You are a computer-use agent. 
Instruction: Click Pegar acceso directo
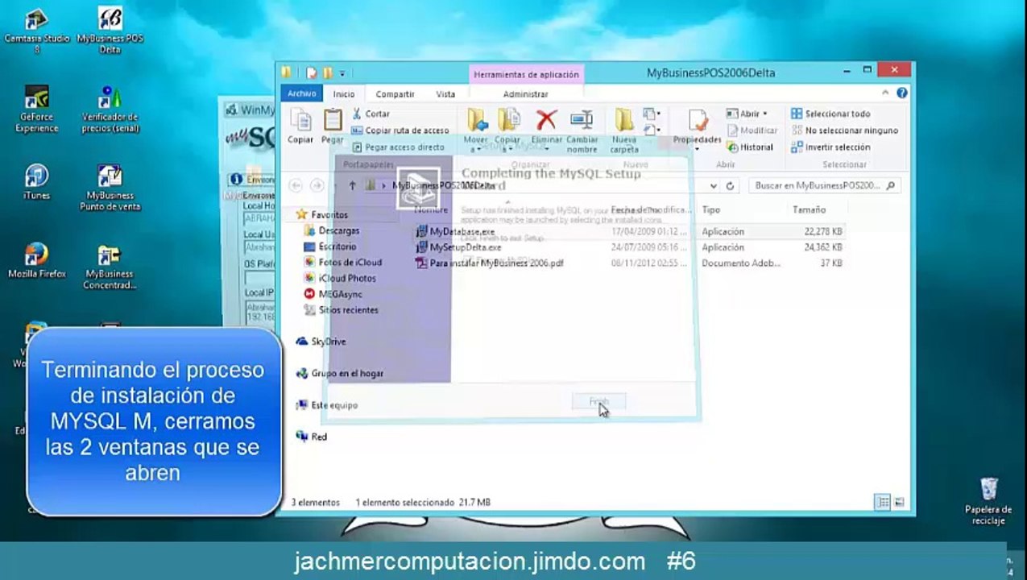pyautogui.click(x=398, y=147)
